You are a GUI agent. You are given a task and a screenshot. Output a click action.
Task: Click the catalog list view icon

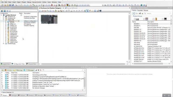pos(134,13)
